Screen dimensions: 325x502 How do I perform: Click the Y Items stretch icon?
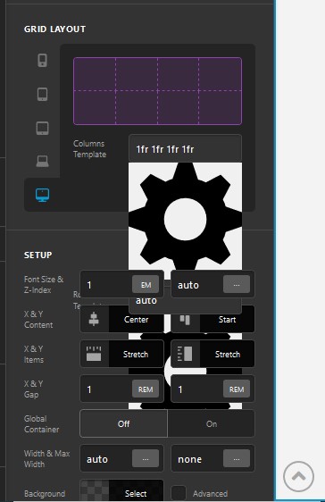click(185, 354)
